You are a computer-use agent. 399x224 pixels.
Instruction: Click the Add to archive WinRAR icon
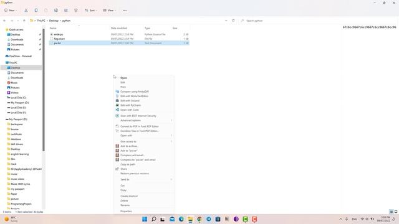coord(117,146)
